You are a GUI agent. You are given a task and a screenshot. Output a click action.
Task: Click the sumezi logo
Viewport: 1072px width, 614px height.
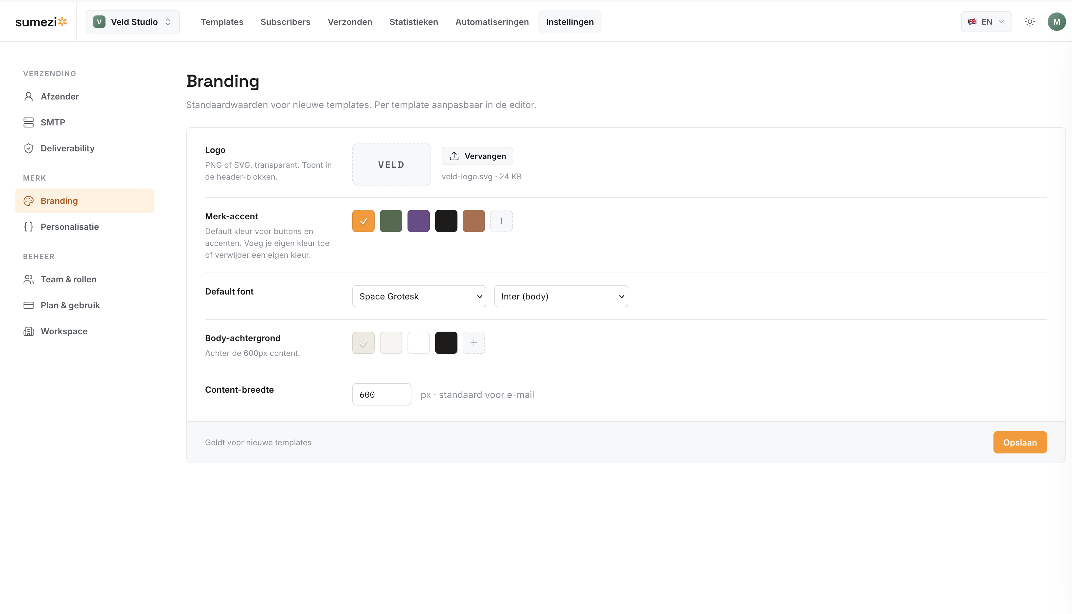(x=41, y=22)
